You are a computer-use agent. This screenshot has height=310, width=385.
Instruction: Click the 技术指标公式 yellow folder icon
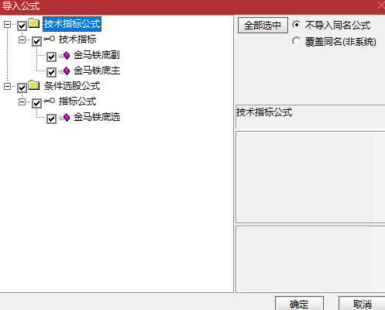34,23
